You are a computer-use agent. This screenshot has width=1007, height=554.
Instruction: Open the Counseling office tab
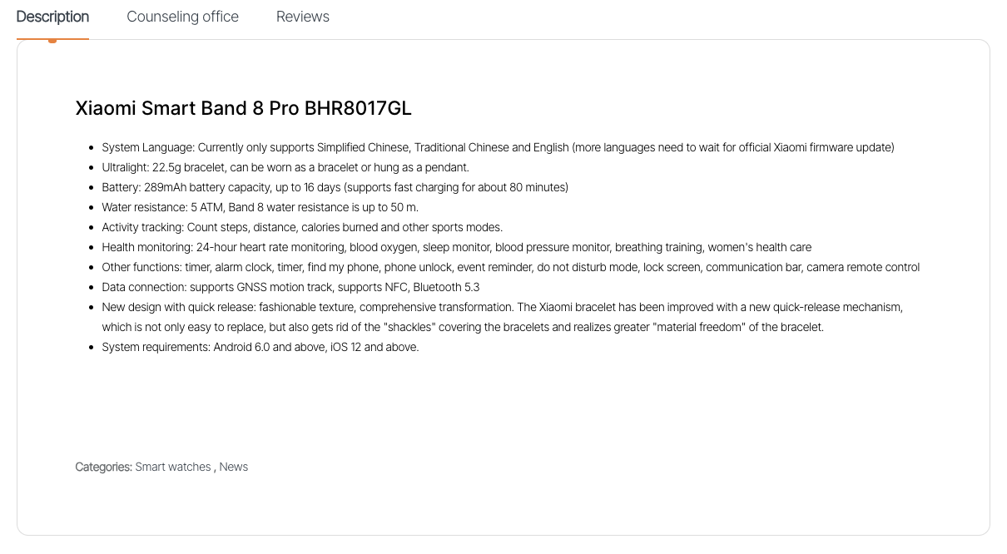(x=182, y=17)
